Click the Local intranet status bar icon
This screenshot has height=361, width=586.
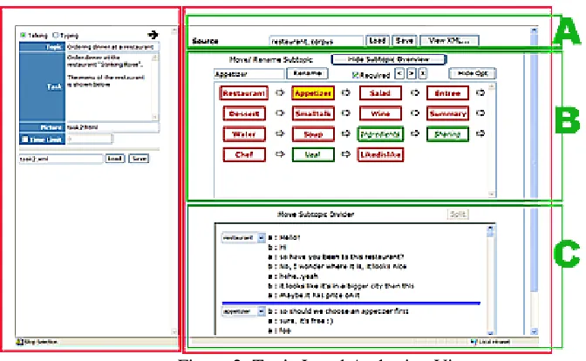point(474,342)
